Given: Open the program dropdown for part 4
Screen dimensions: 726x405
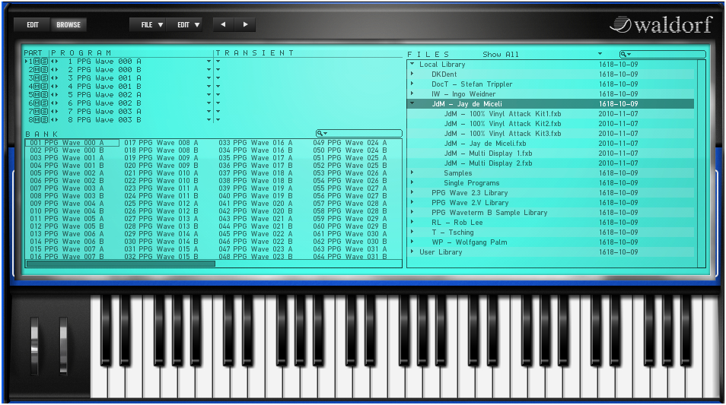Looking at the screenshot, I should tap(209, 87).
